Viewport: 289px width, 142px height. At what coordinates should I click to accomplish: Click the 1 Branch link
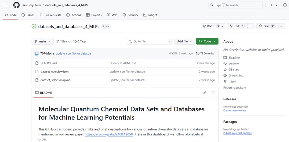64,41
